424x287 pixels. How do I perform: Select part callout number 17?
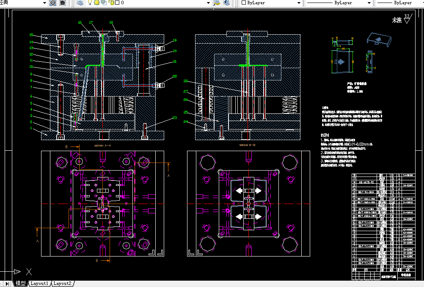91,22
